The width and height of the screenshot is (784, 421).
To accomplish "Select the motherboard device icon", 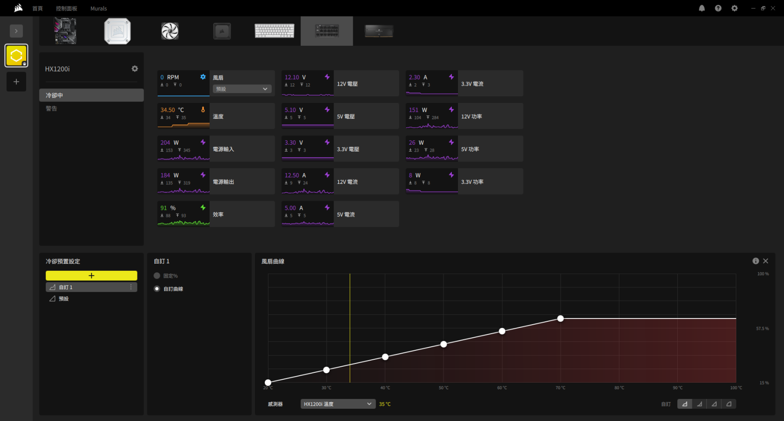I will (x=65, y=31).
